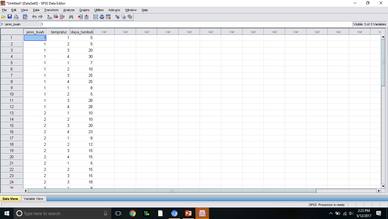
Task: Click the Go to Case toolbar icon
Action: pos(50,17)
